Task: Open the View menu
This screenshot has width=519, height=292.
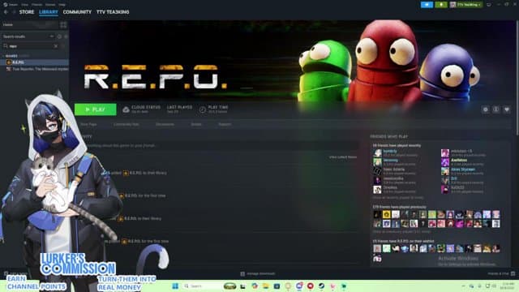Action: (x=25, y=5)
